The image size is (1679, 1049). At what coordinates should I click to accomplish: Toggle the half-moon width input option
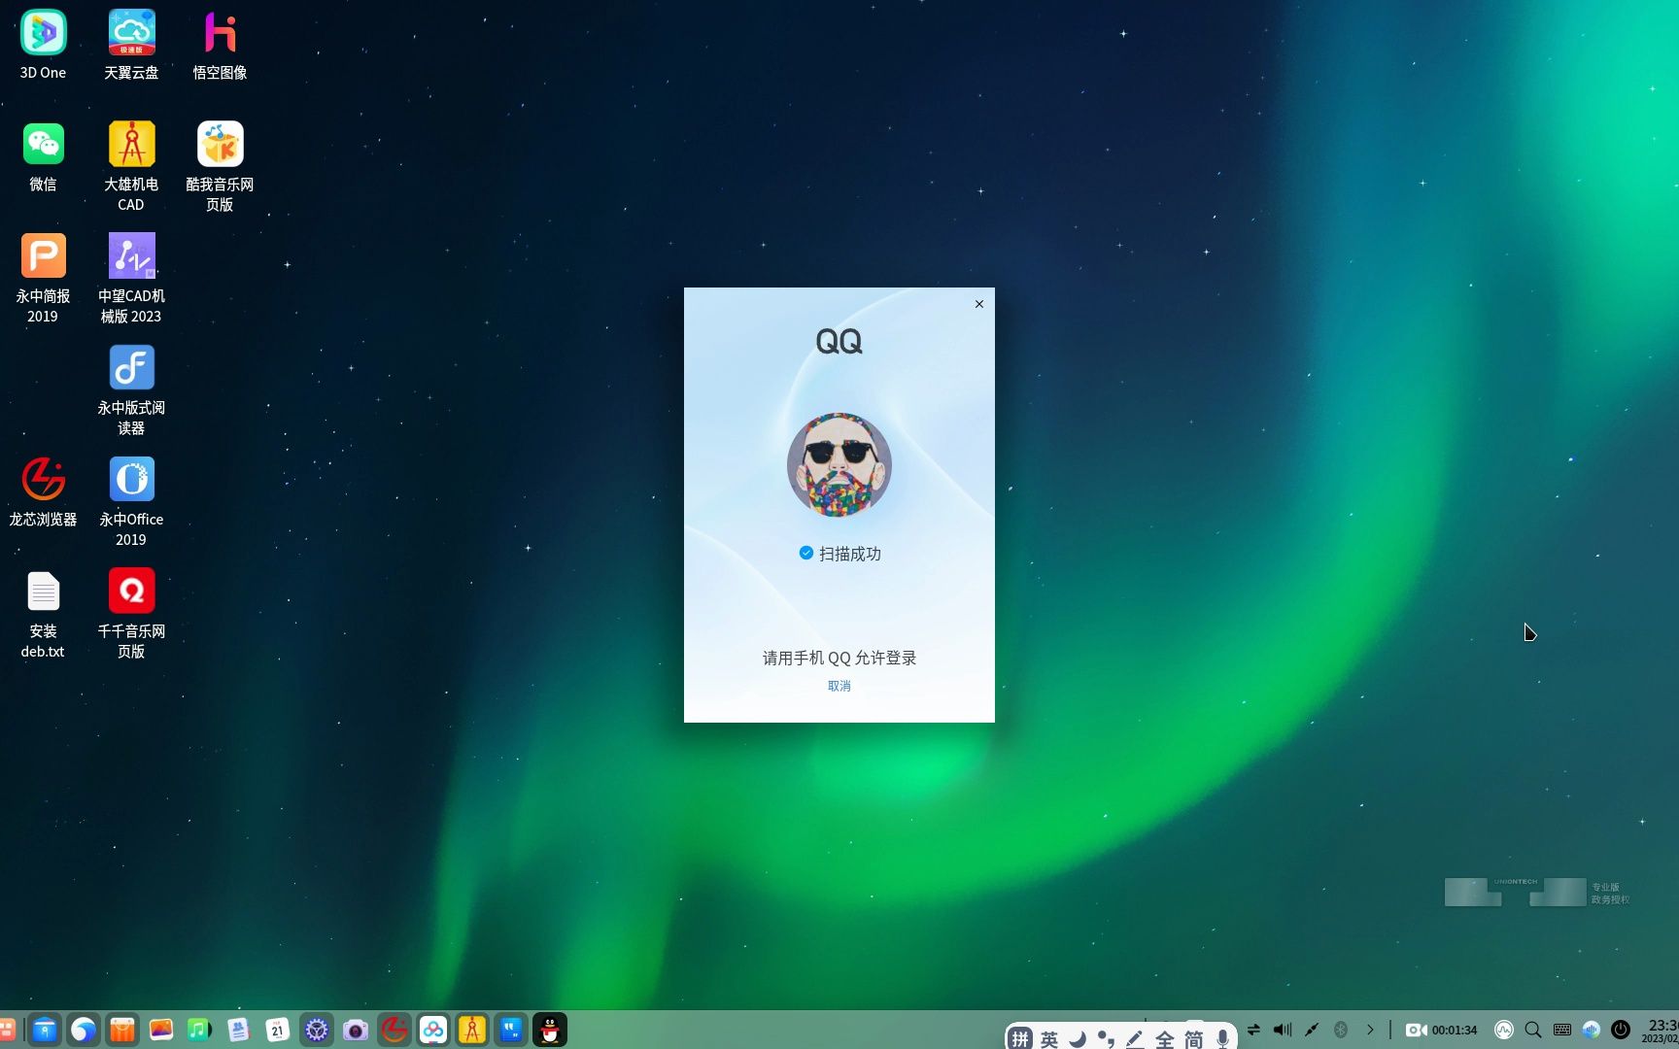[x=1078, y=1039]
